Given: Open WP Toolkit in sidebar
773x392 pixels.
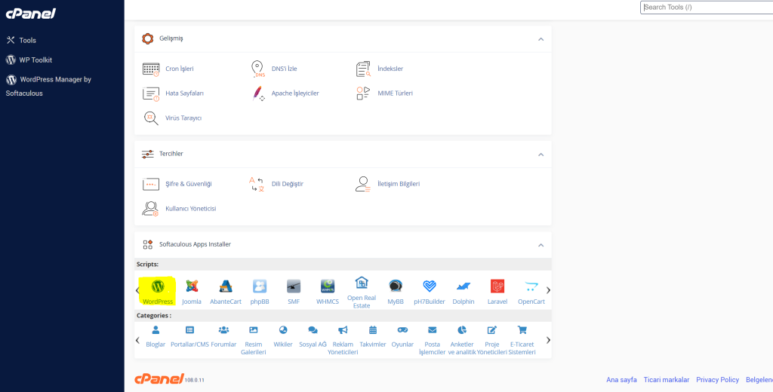Looking at the screenshot, I should click(29, 60).
